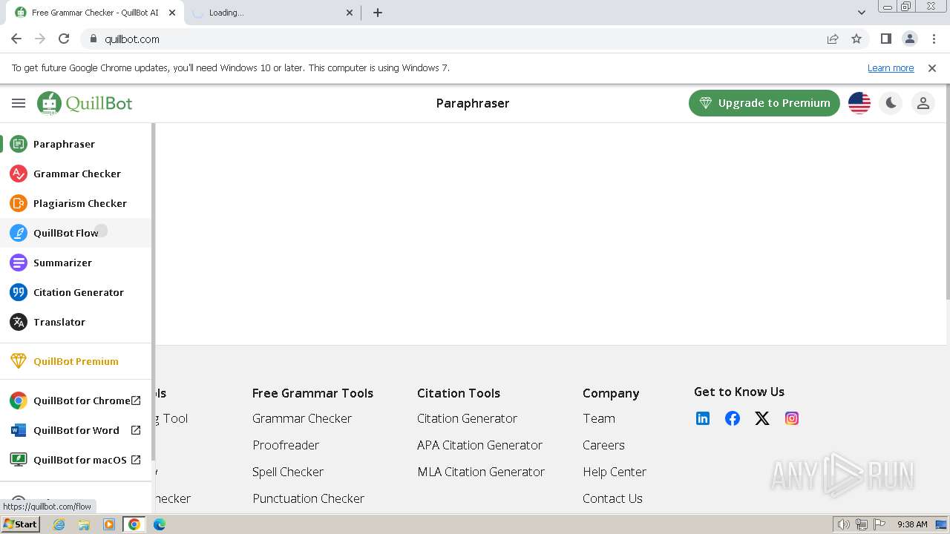Image resolution: width=950 pixels, height=534 pixels.
Task: Toggle dark mode moon icon
Action: 891,103
